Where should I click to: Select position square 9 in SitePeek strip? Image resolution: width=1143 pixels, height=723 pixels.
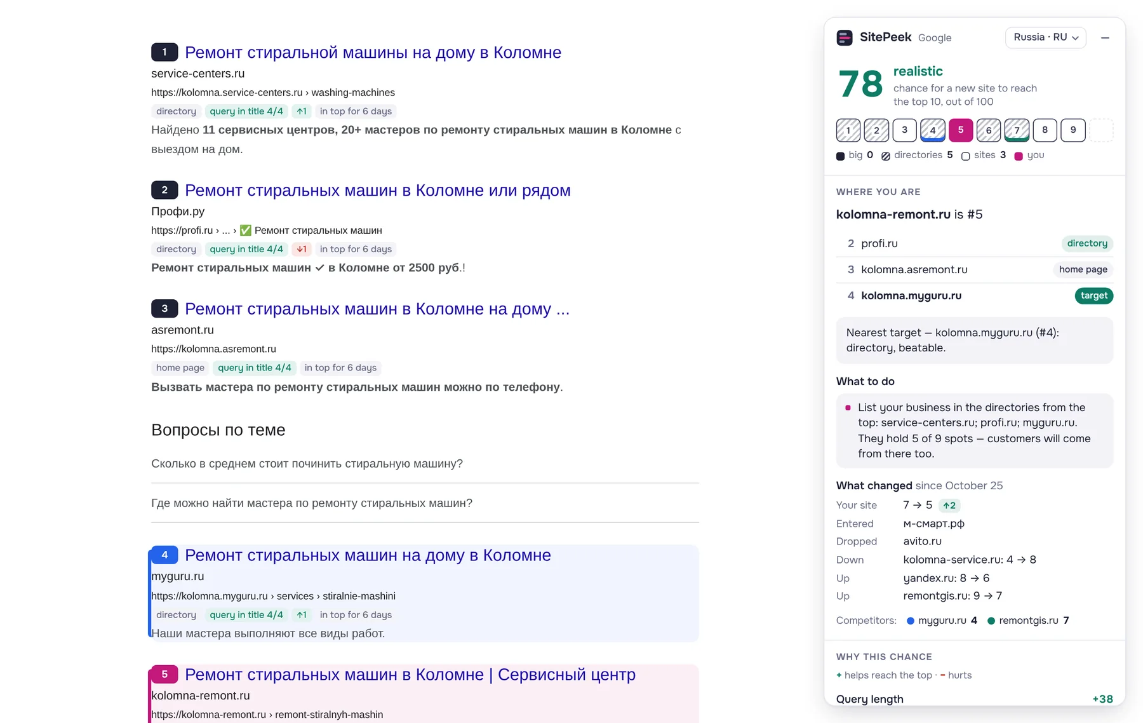coord(1073,130)
